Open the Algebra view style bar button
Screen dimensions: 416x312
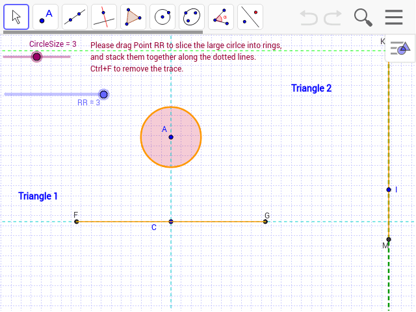[400, 48]
